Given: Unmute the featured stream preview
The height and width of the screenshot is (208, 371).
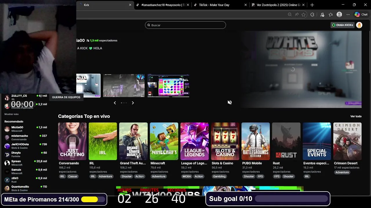Looking at the screenshot, I should point(230,102).
